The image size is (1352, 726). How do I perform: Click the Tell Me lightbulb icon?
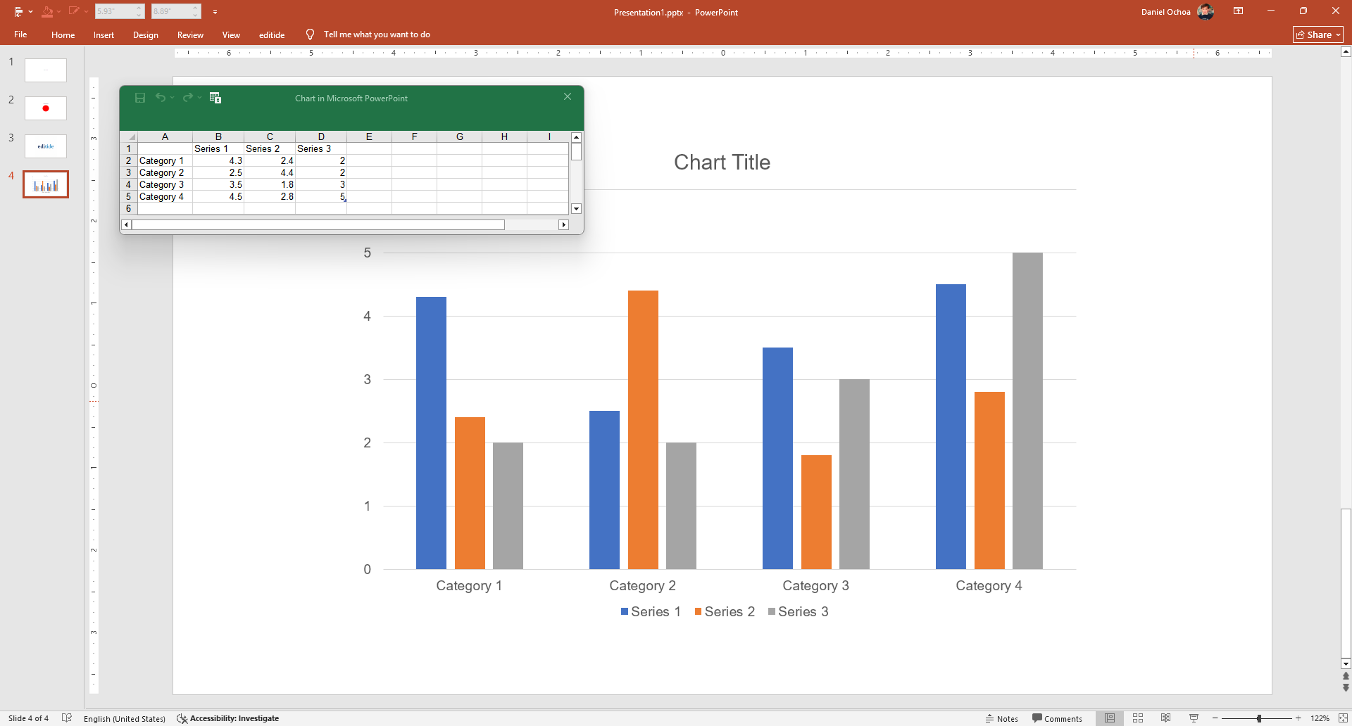tap(310, 34)
